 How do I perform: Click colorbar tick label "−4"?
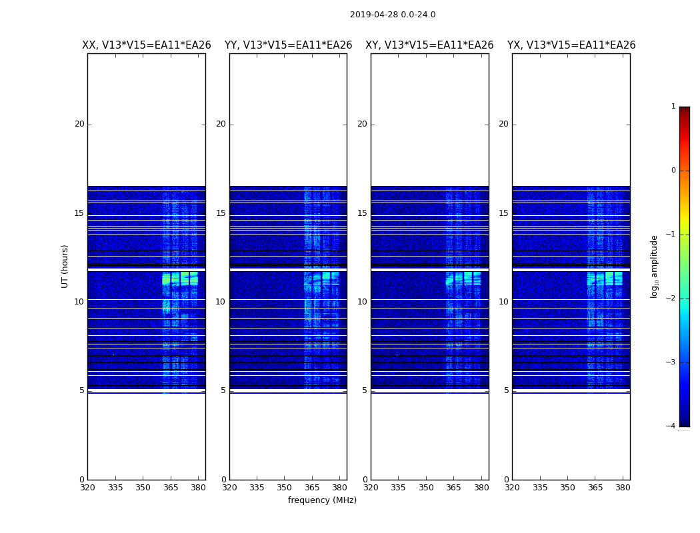point(671,426)
